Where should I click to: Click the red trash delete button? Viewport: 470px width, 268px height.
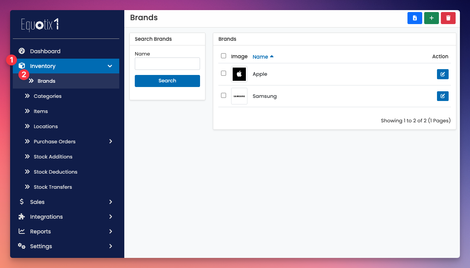click(x=448, y=18)
